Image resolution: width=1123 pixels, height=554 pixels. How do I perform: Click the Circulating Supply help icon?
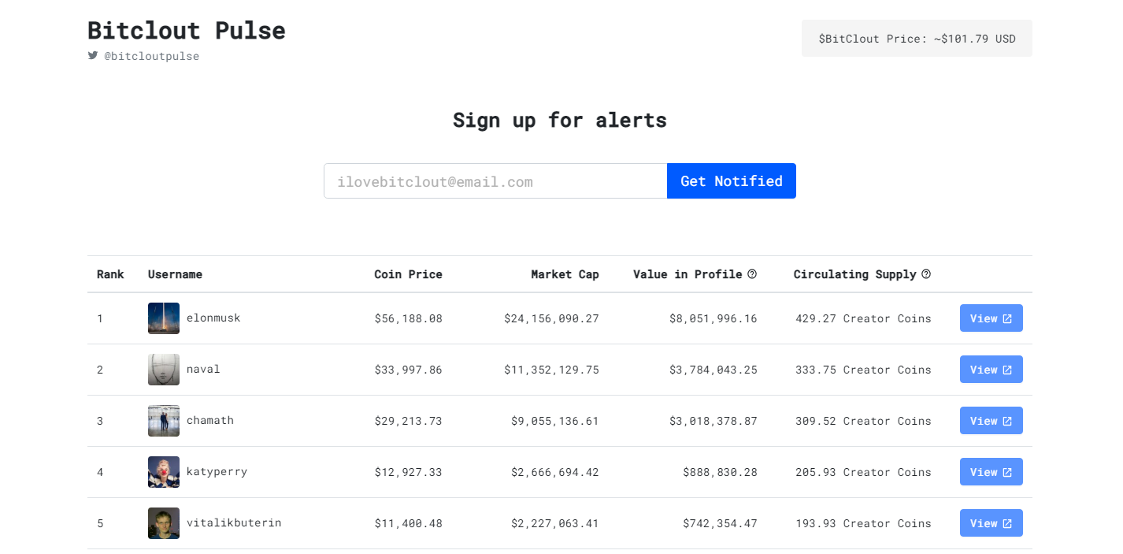coord(926,274)
